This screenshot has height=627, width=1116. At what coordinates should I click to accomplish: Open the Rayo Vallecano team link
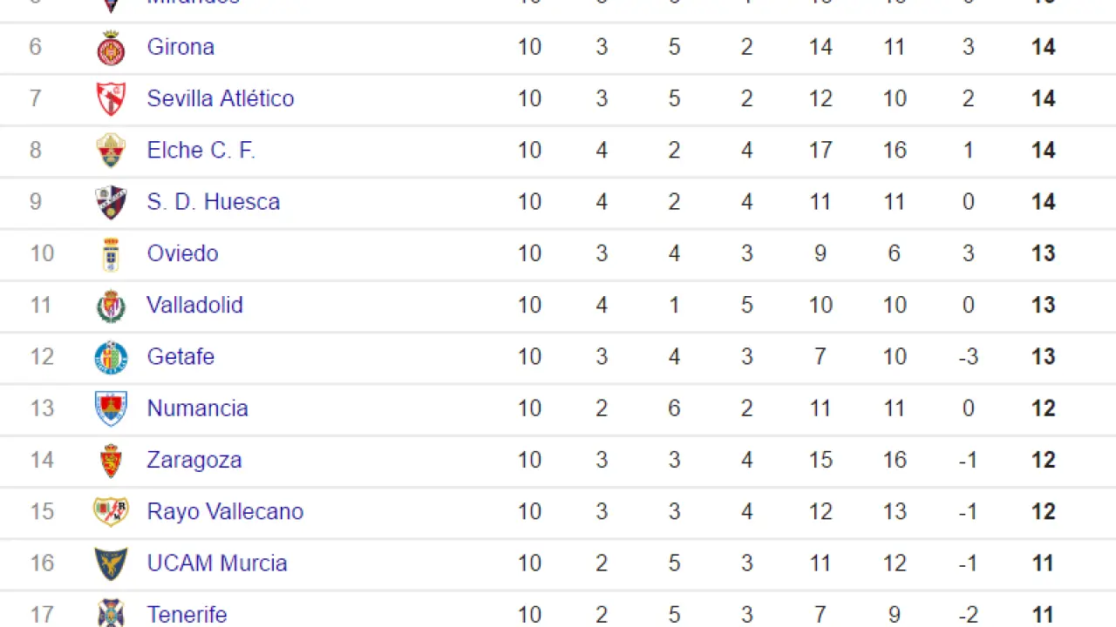[x=225, y=511]
